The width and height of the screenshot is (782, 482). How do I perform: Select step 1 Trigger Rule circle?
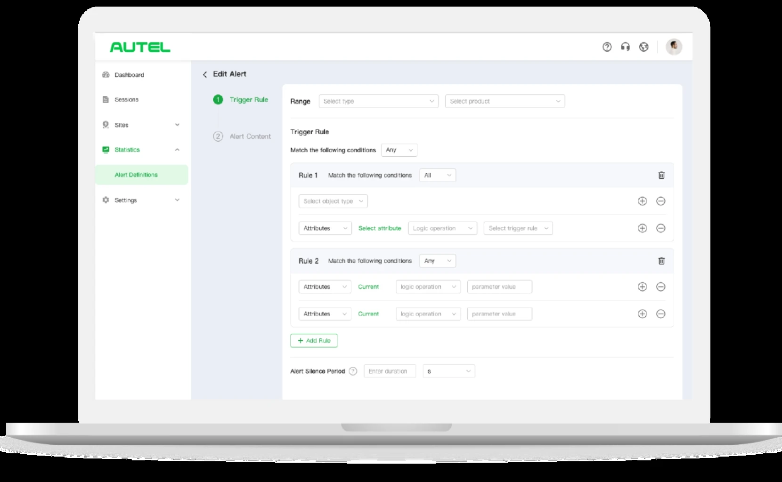pyautogui.click(x=218, y=100)
